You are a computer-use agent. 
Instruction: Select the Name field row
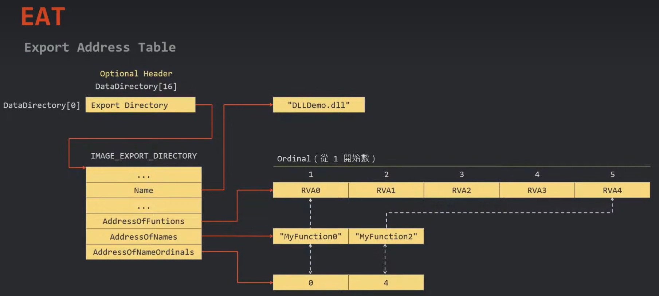144,190
